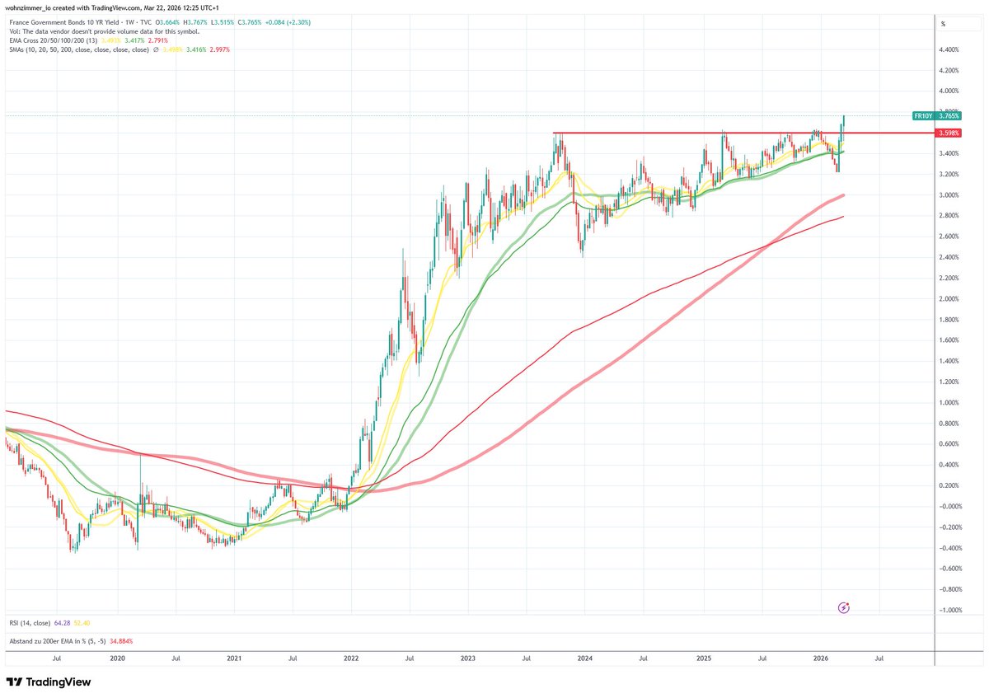Click the 4.400% price scale label
The image size is (989, 698).
click(x=949, y=49)
